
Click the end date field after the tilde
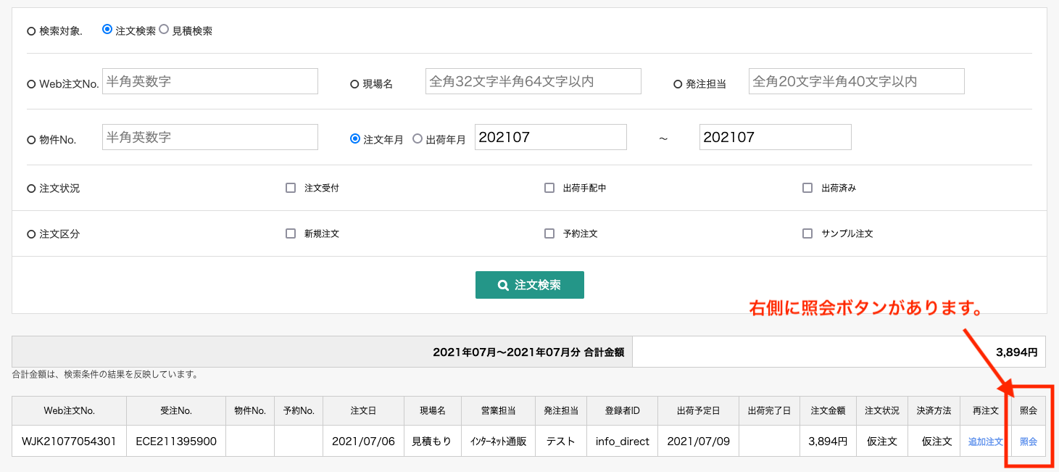pyautogui.click(x=776, y=137)
